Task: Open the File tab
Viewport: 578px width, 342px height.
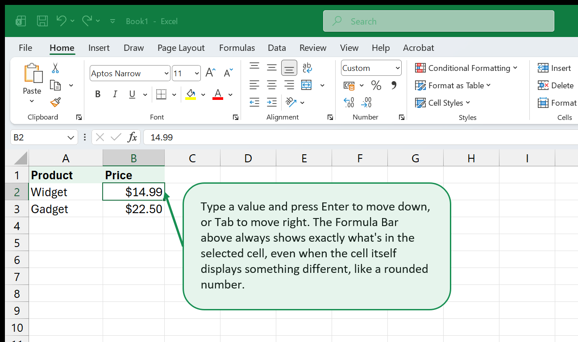Action: click(25, 48)
